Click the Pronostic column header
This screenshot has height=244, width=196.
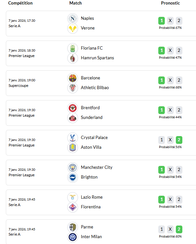tap(170, 3)
